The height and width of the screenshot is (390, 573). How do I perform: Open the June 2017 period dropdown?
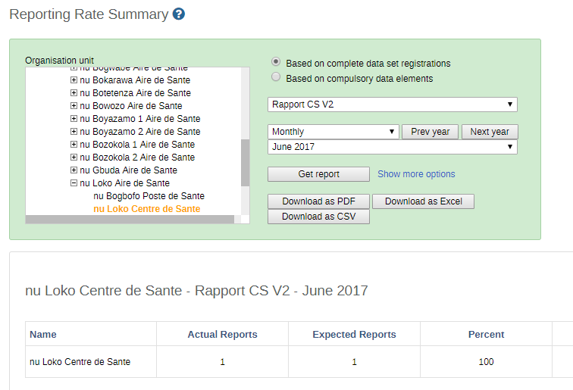[x=392, y=147]
